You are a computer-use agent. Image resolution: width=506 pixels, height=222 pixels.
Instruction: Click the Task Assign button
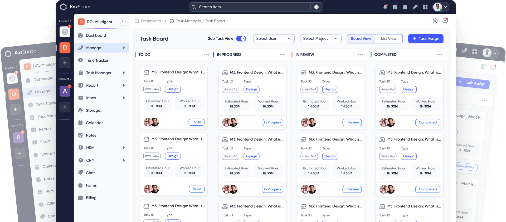pyautogui.click(x=426, y=38)
